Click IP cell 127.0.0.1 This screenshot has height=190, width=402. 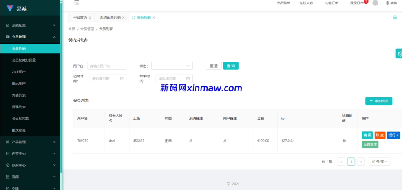point(288,141)
